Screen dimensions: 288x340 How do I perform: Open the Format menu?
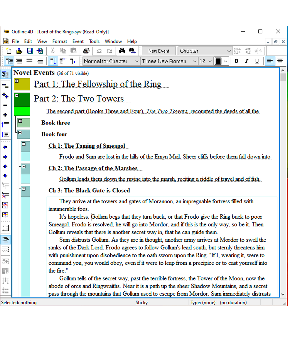pos(60,41)
